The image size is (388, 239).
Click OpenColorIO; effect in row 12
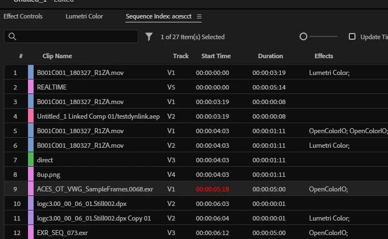click(328, 233)
